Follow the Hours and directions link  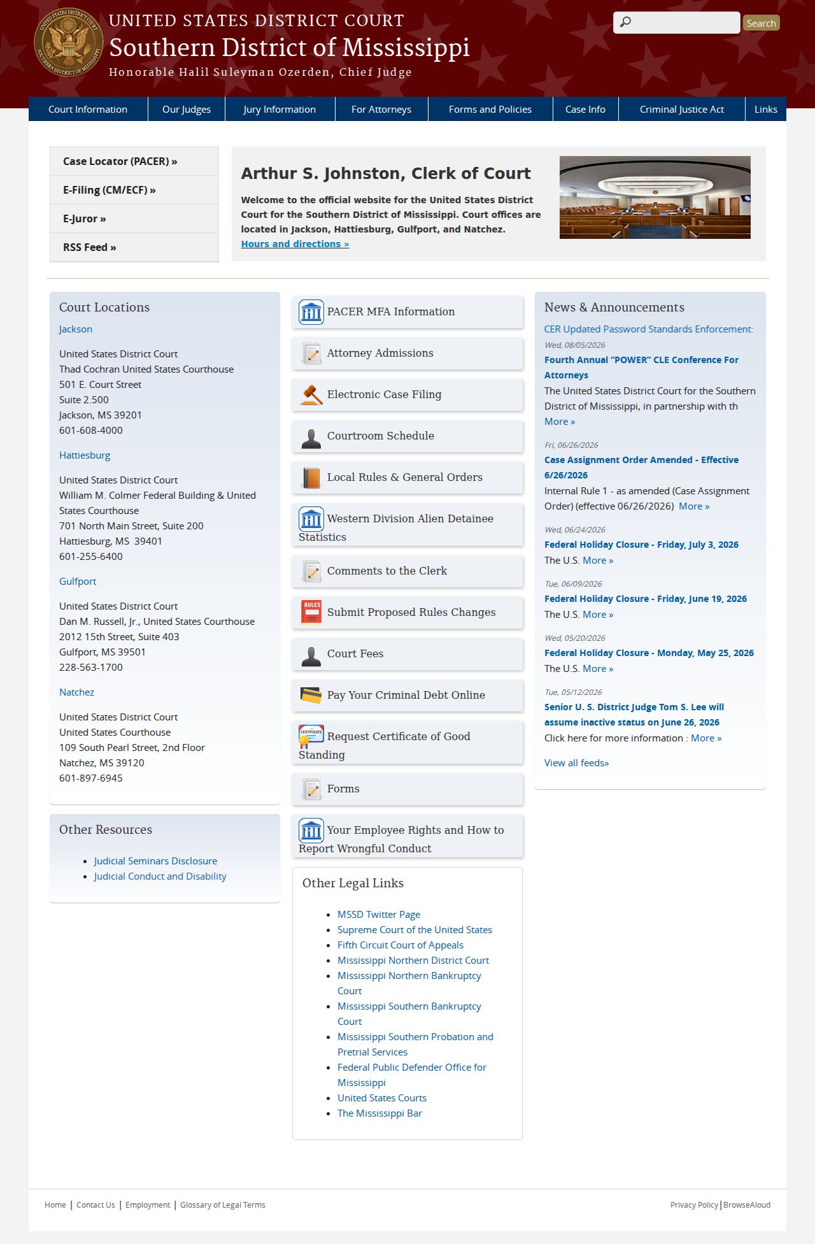pyautogui.click(x=295, y=244)
